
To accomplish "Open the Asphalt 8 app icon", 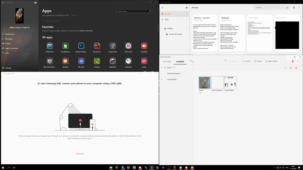I will click(x=113, y=61).
